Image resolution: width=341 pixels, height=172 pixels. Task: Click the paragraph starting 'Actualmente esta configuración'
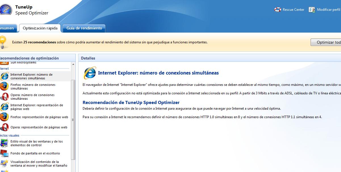tap(212, 93)
